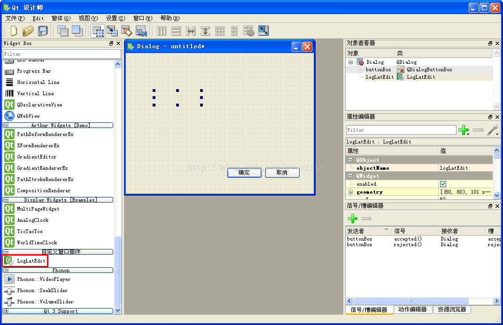Switch to Edit Signals/Slots mode tool
Screen dimensions: 503x325
click(112, 31)
